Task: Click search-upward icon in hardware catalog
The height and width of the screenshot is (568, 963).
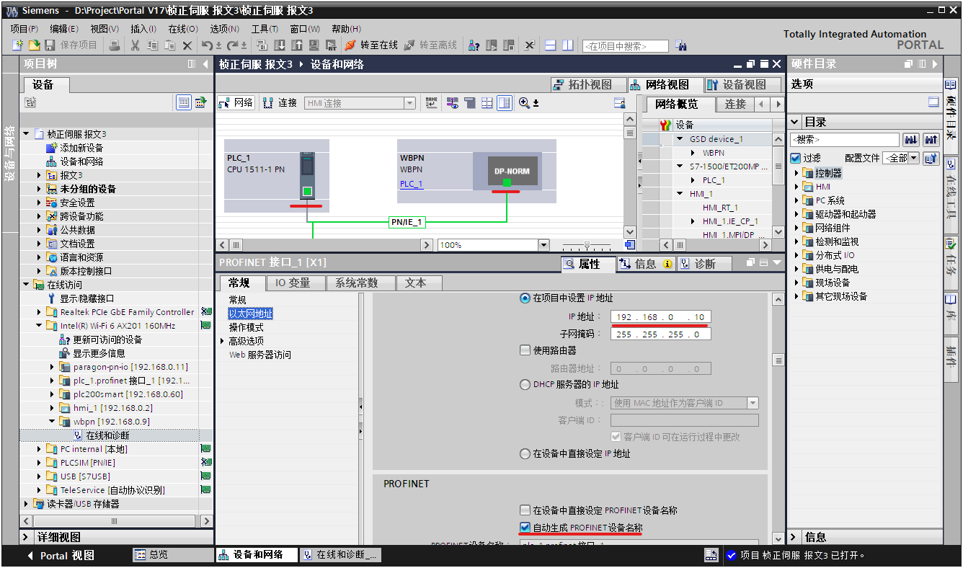Action: click(931, 140)
